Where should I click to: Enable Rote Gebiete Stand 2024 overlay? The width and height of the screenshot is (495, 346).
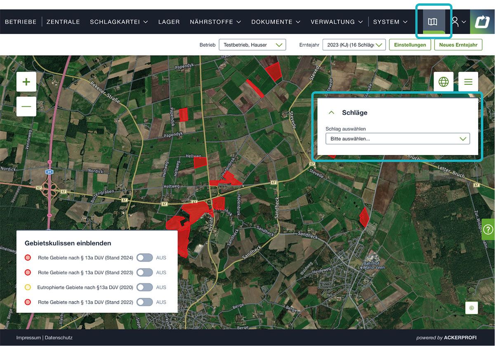click(144, 258)
